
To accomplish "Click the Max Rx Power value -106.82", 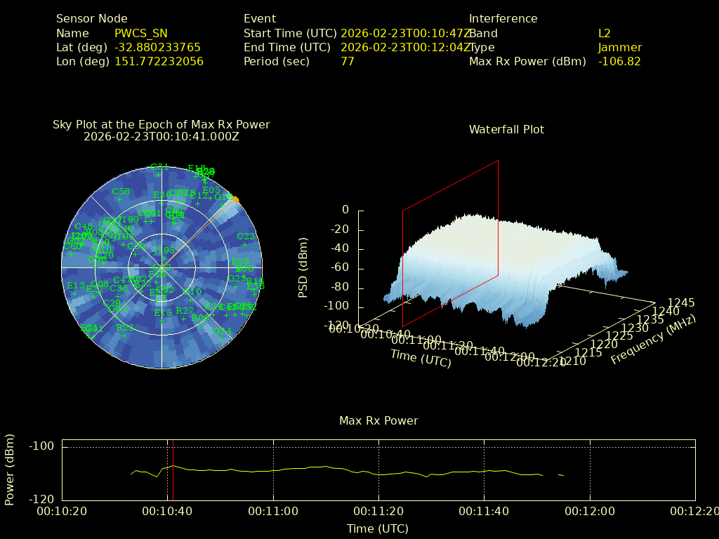I will (619, 61).
